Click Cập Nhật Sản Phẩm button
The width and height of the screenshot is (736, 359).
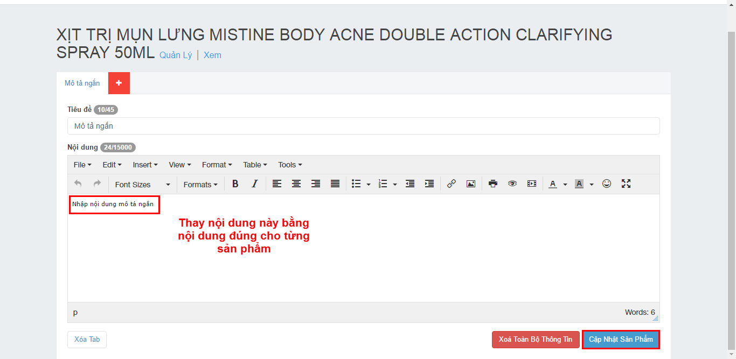tap(621, 340)
